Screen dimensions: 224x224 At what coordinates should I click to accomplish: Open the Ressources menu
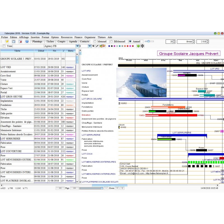pos(67,37)
